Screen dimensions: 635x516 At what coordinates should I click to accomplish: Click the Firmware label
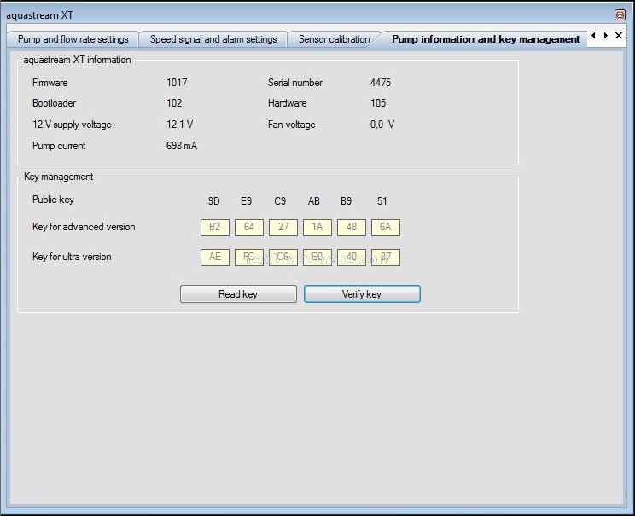[x=50, y=83]
